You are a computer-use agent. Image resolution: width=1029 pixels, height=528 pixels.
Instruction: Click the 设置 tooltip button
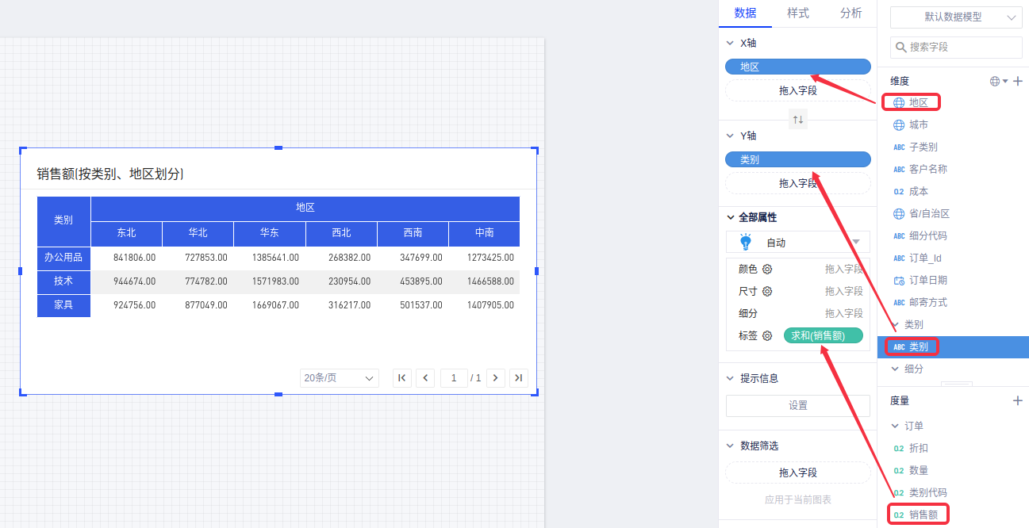[798, 405]
